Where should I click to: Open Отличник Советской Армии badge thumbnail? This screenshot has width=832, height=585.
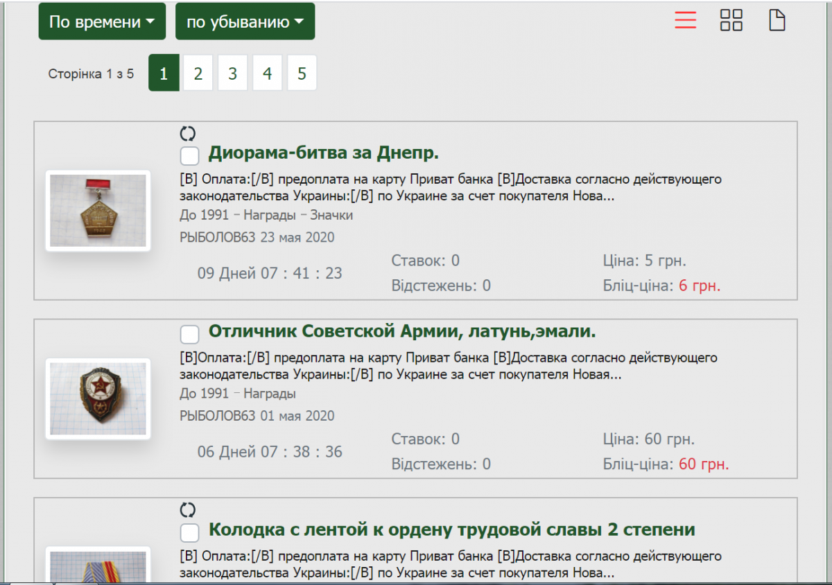click(98, 399)
